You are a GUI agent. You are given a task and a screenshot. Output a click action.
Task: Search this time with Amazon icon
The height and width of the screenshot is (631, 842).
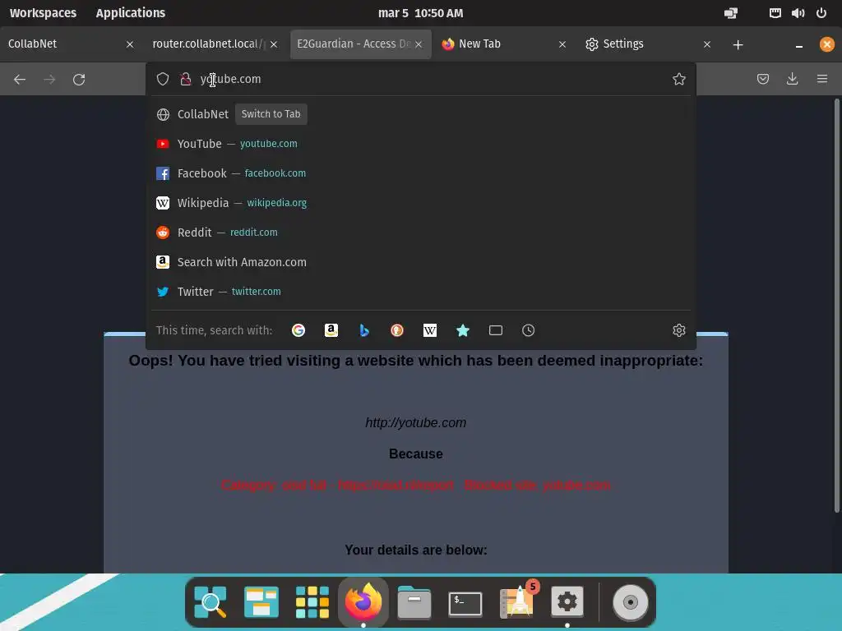[331, 330]
